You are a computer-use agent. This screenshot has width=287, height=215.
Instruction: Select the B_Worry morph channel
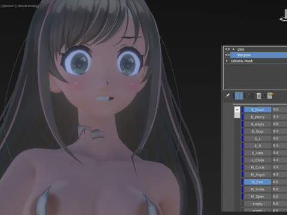tap(258, 117)
